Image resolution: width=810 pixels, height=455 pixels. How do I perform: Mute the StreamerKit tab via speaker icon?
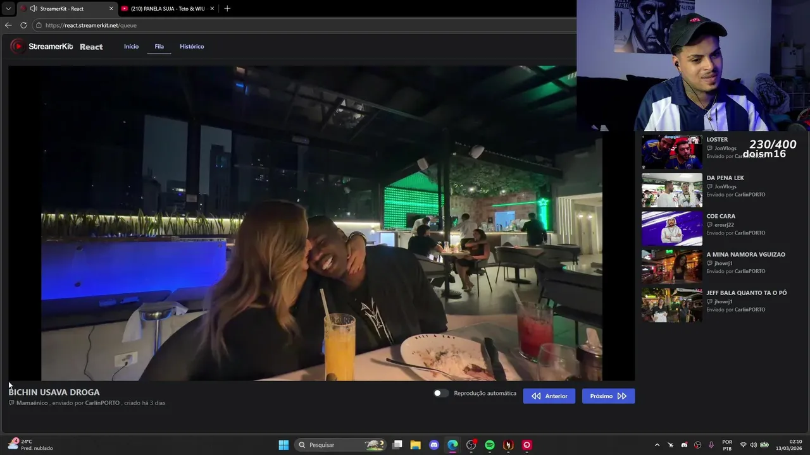34,9
